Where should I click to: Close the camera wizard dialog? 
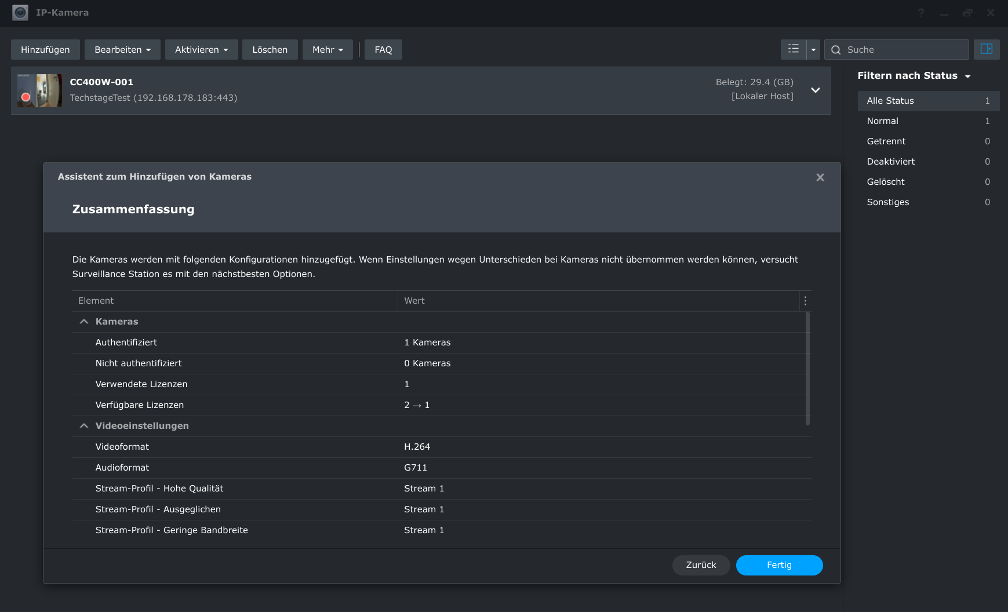pos(820,177)
